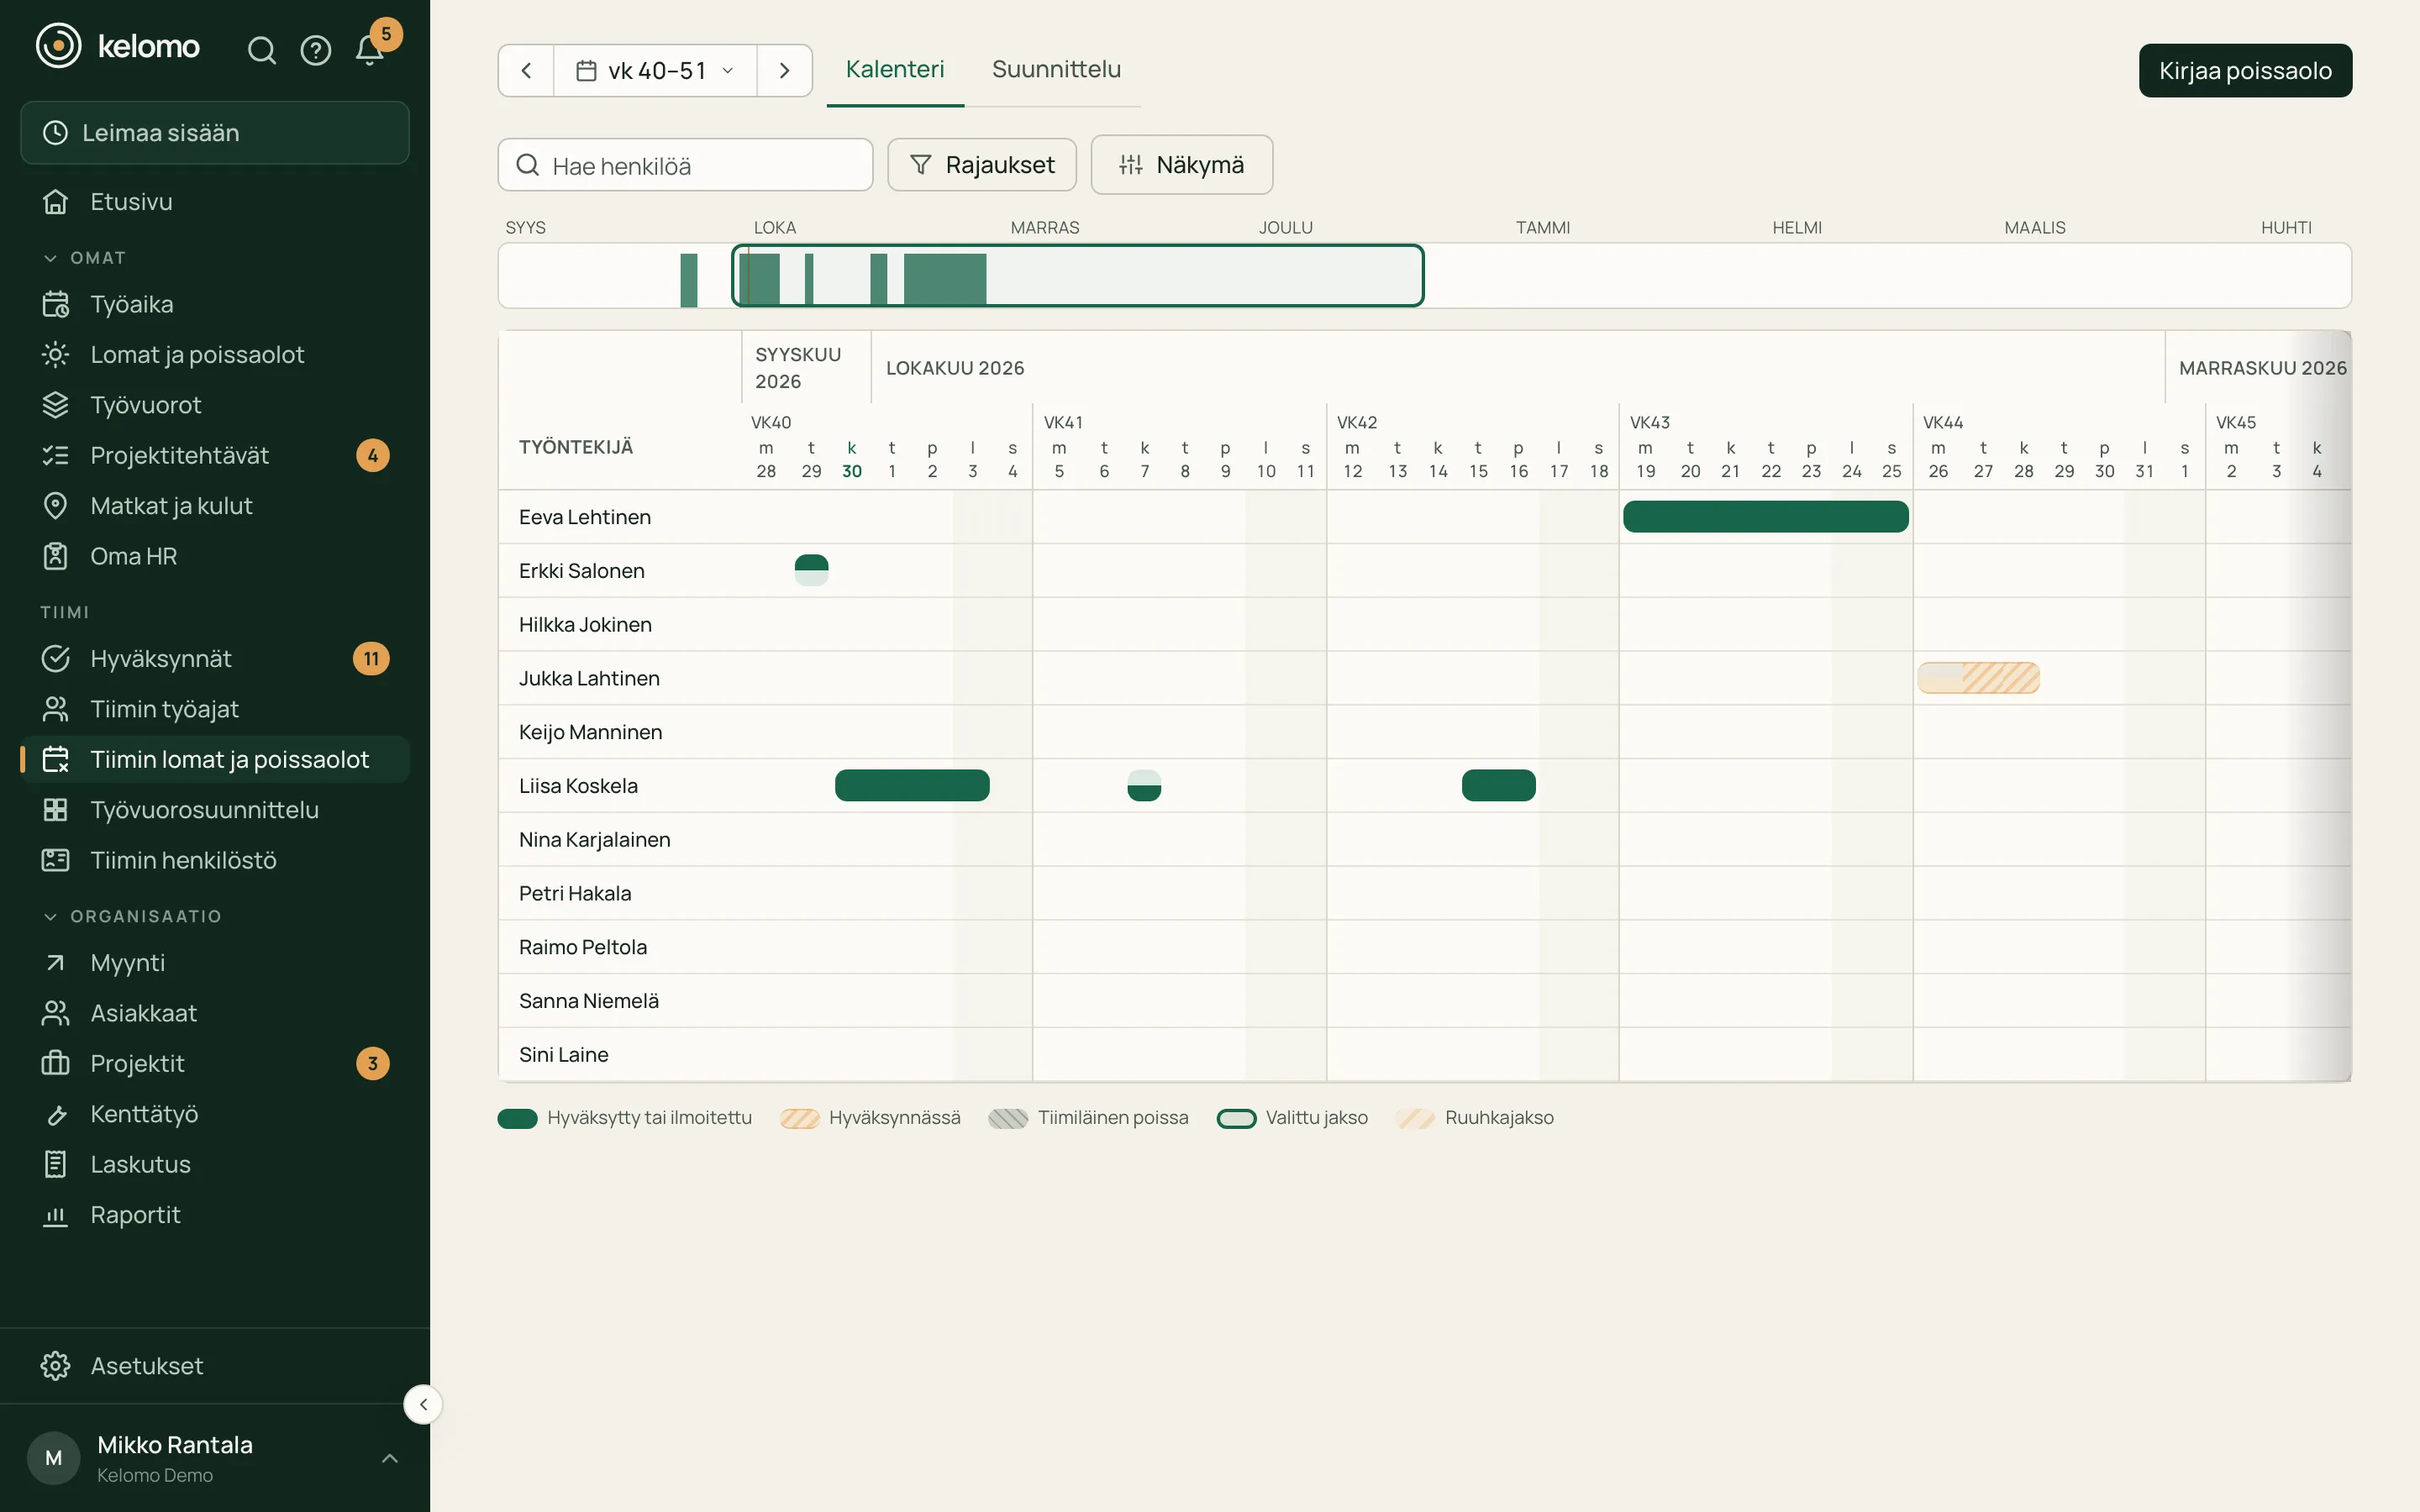Click Kirjaa poissaolo button
The width and height of the screenshot is (2420, 1512).
(x=2245, y=71)
